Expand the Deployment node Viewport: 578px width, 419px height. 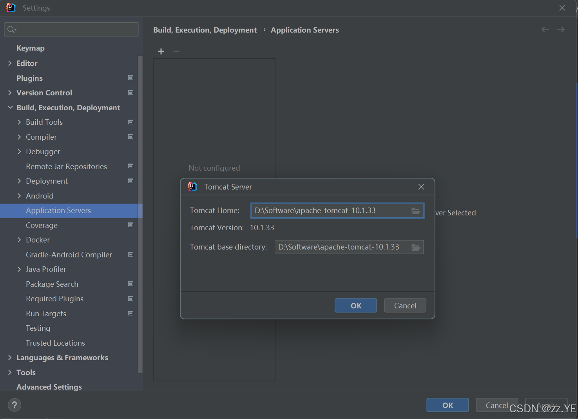pos(19,181)
